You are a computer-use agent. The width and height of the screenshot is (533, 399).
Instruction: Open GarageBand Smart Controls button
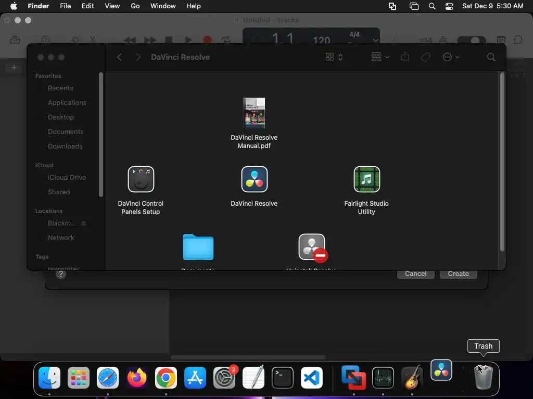(75, 40)
